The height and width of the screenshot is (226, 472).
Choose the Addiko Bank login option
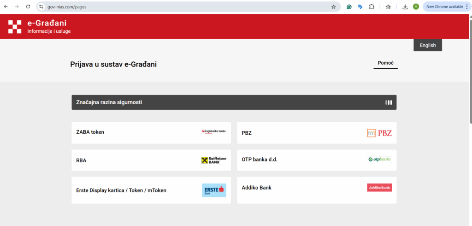pos(317,190)
